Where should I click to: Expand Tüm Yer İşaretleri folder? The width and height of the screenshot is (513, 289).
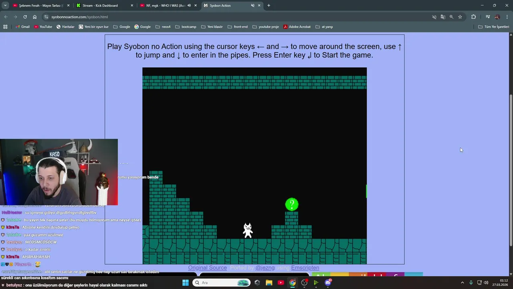[493, 27]
